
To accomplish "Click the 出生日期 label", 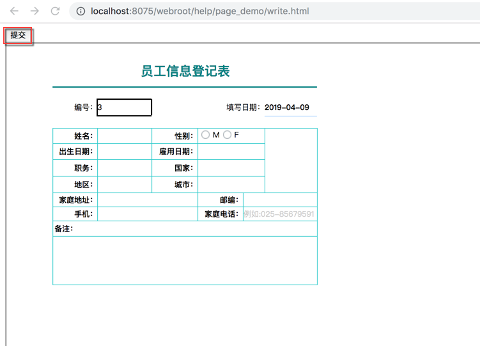I will pos(75,152).
